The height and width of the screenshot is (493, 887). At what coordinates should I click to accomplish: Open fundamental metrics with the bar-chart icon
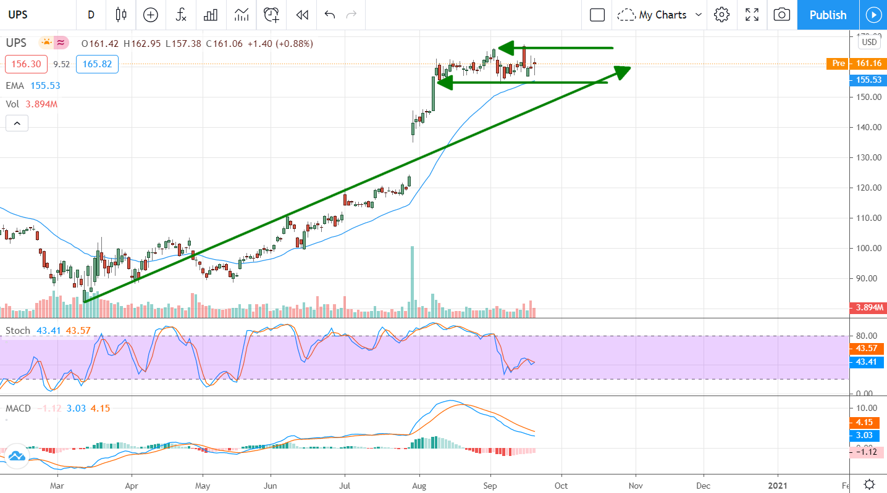[211, 14]
